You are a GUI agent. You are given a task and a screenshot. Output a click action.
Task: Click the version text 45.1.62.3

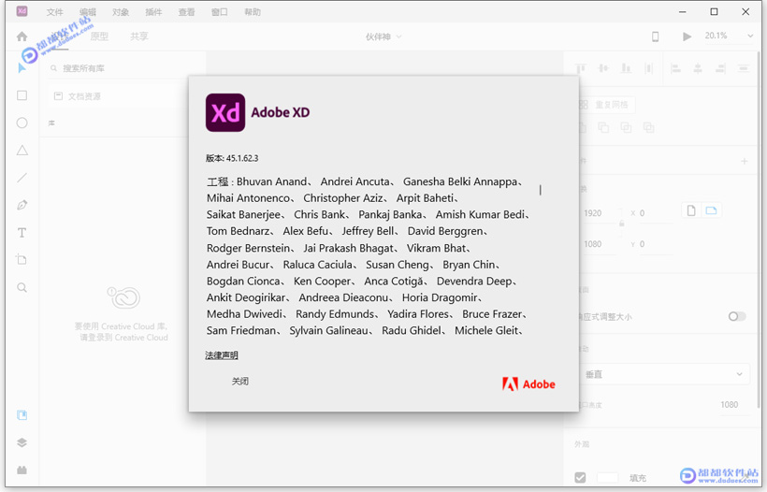pos(232,158)
